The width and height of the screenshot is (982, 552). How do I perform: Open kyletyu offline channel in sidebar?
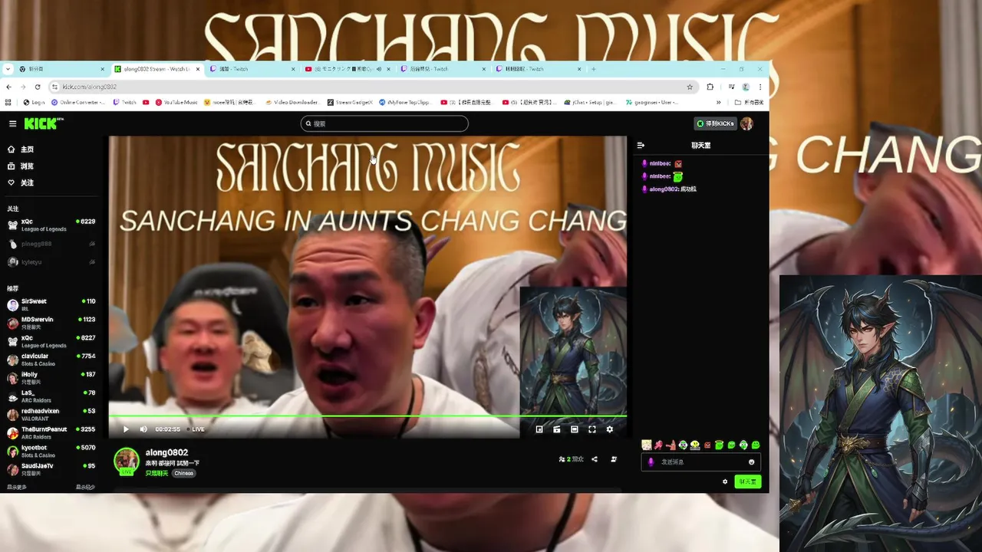51,262
